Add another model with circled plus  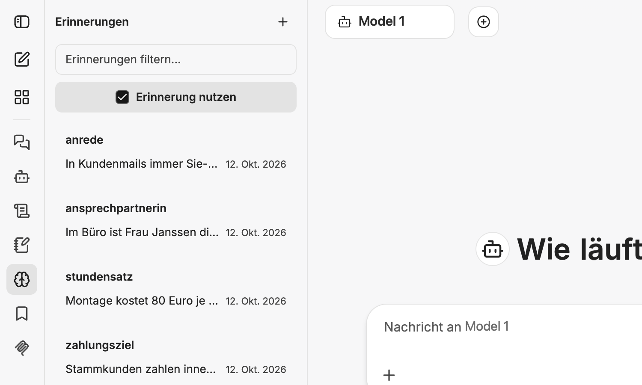click(x=484, y=22)
